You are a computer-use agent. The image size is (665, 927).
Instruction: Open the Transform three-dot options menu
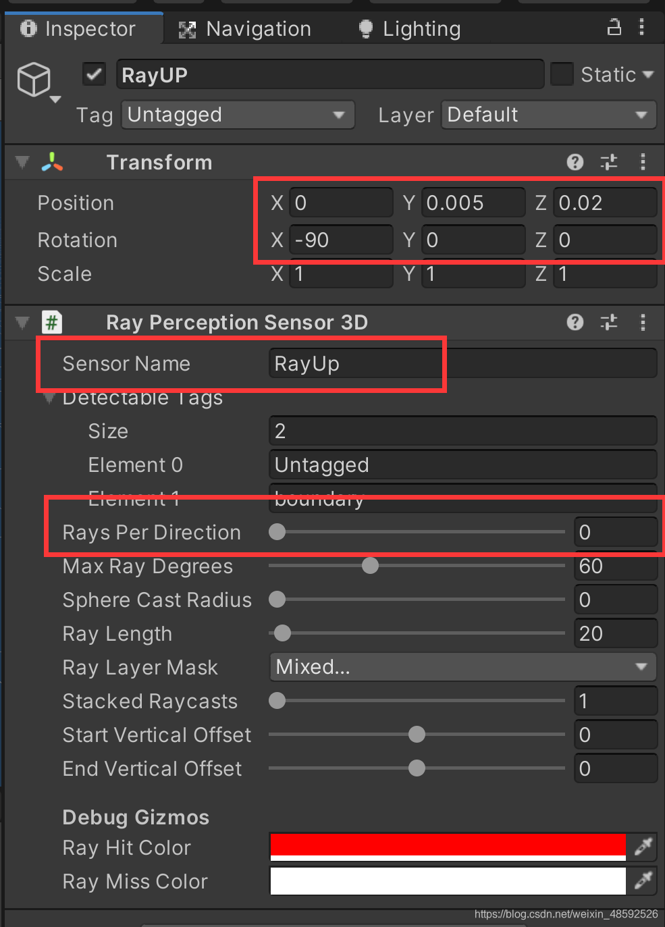[x=642, y=162]
